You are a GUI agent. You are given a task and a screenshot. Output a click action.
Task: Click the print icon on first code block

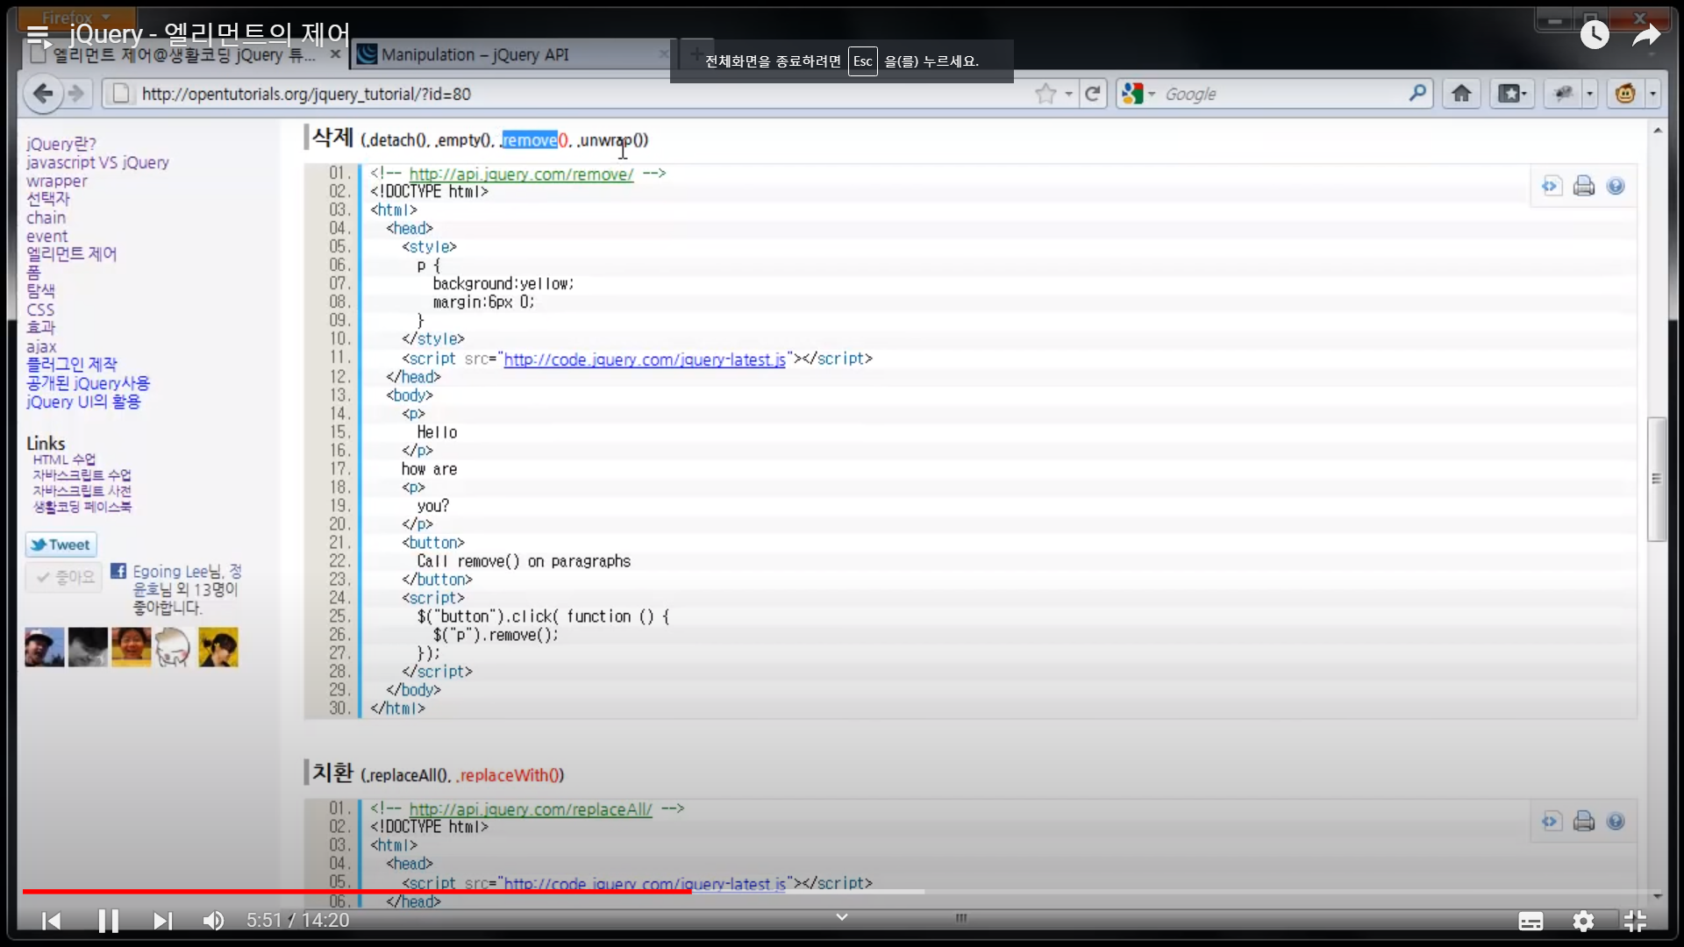(x=1583, y=186)
